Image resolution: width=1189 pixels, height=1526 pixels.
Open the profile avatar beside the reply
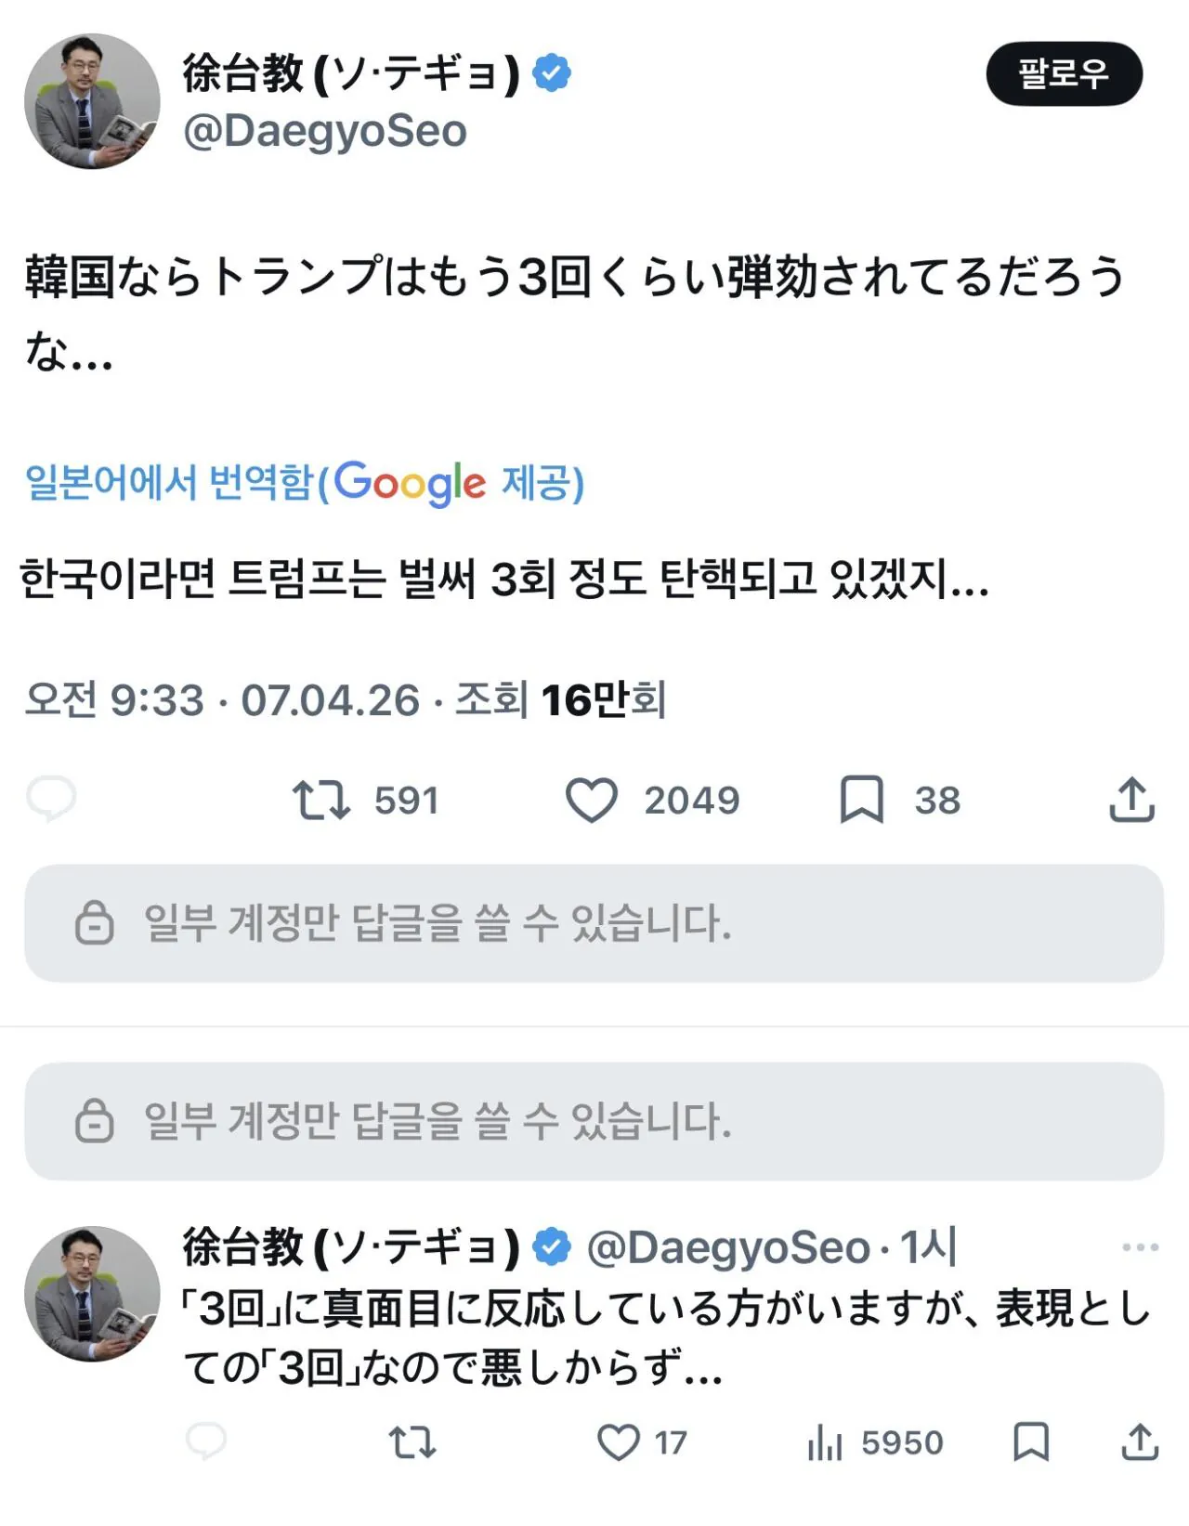point(92,1293)
